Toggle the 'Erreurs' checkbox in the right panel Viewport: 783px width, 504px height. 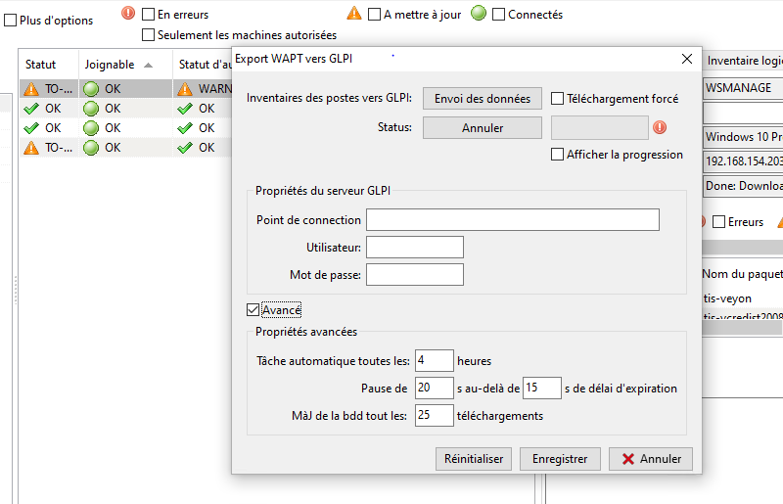(x=718, y=222)
